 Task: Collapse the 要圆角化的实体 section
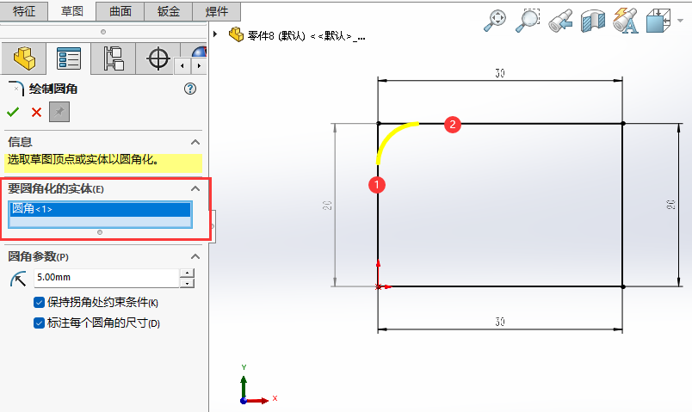[195, 188]
